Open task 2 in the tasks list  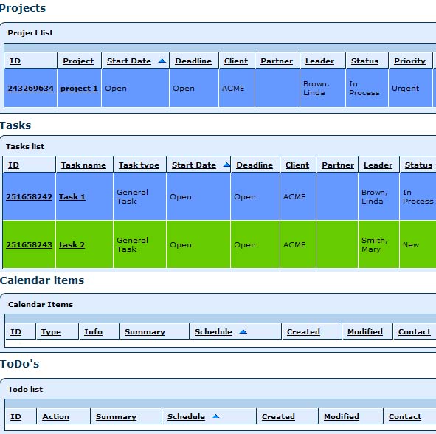coord(72,244)
